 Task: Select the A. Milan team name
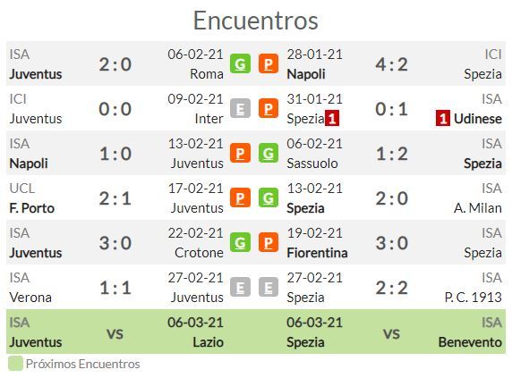tap(478, 208)
